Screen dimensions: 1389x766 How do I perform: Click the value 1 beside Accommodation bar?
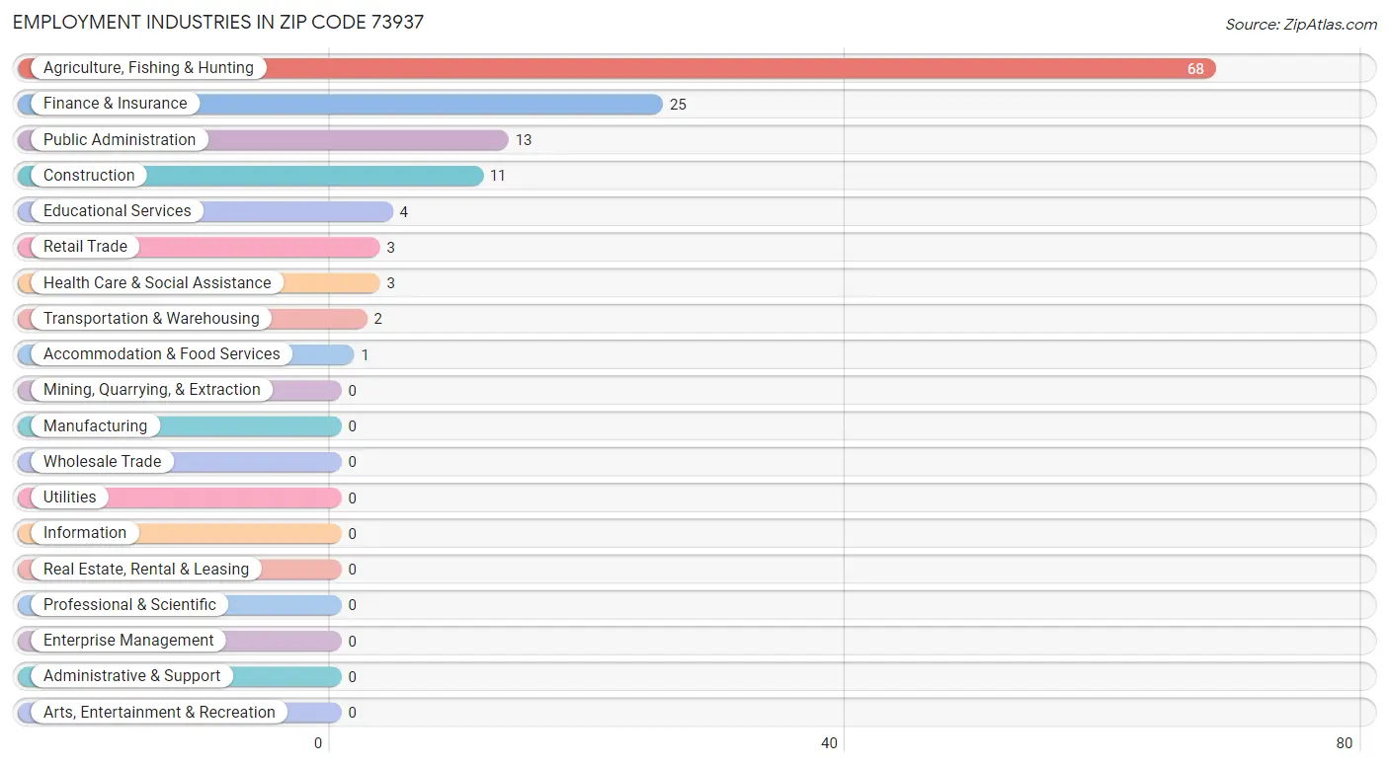pos(365,354)
